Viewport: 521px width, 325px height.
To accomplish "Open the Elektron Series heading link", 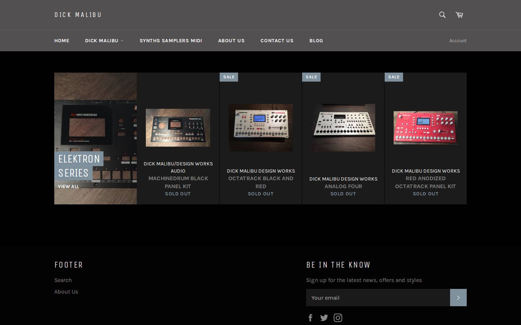I will tap(79, 166).
